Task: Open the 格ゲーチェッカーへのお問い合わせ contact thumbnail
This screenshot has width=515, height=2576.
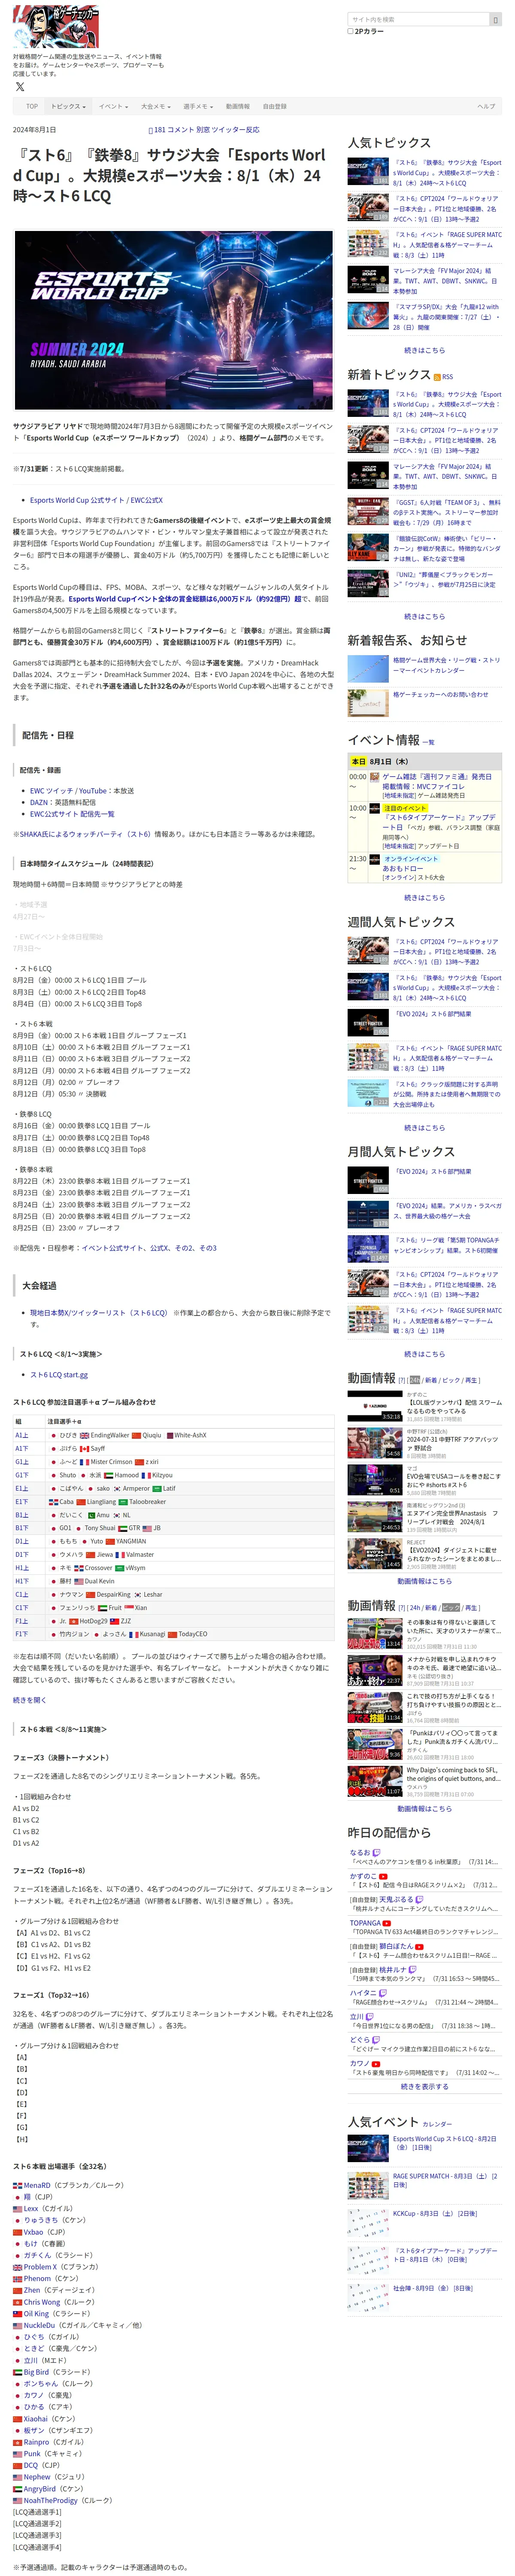Action: [368, 703]
